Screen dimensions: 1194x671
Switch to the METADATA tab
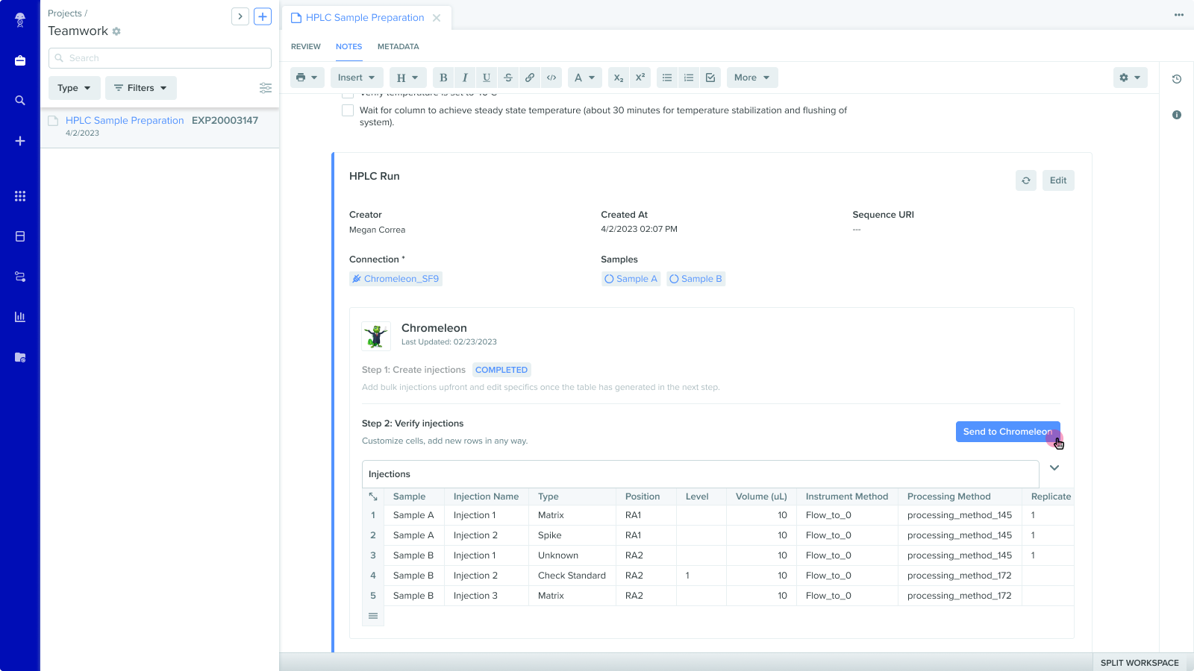point(398,46)
